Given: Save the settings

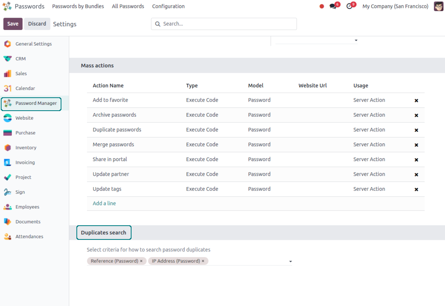Looking at the screenshot, I should tap(13, 24).
